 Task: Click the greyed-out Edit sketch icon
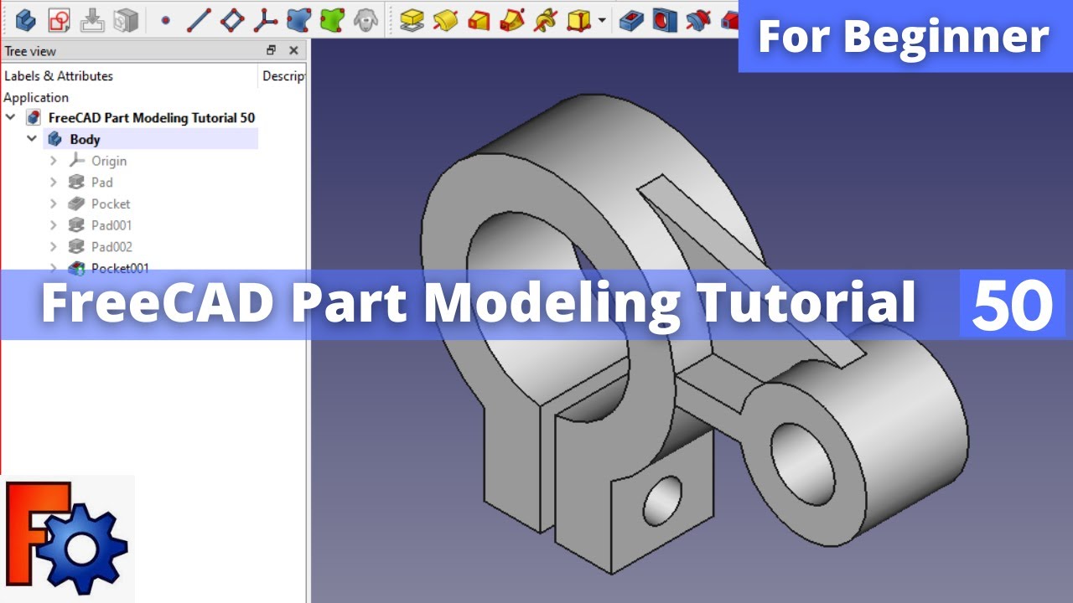[x=92, y=19]
